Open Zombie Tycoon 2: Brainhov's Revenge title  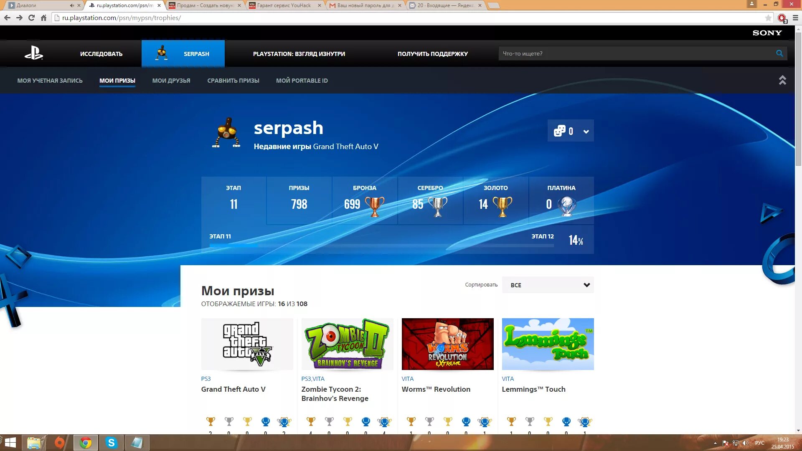[x=335, y=394]
